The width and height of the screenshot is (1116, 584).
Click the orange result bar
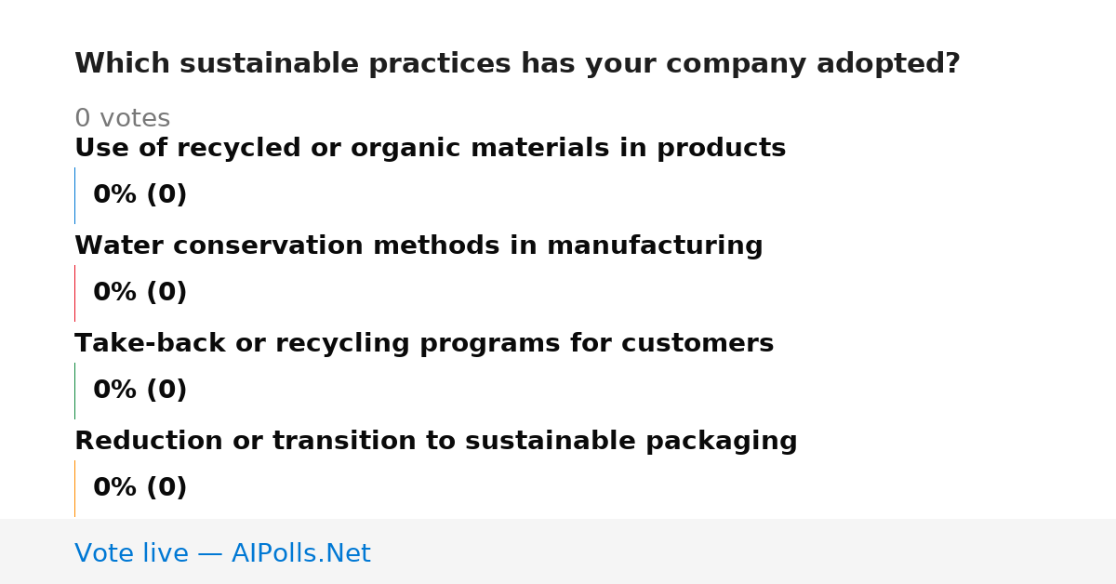point(74,488)
